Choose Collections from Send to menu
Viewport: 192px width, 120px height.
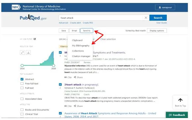click(78, 51)
